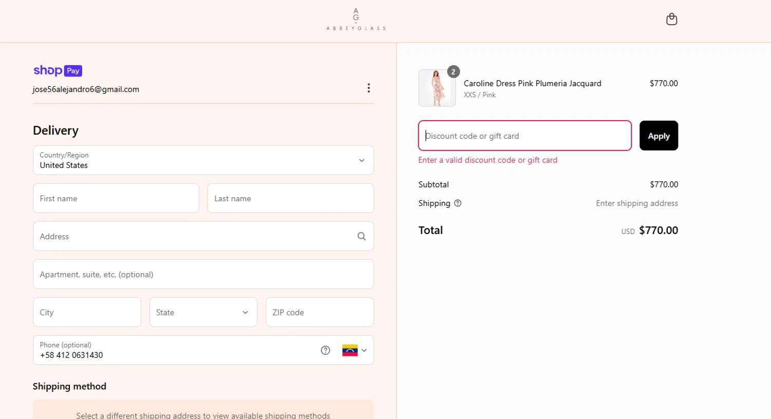Image resolution: width=771 pixels, height=419 pixels.
Task: Click the USD $770.00 total amount
Action: tap(650, 231)
